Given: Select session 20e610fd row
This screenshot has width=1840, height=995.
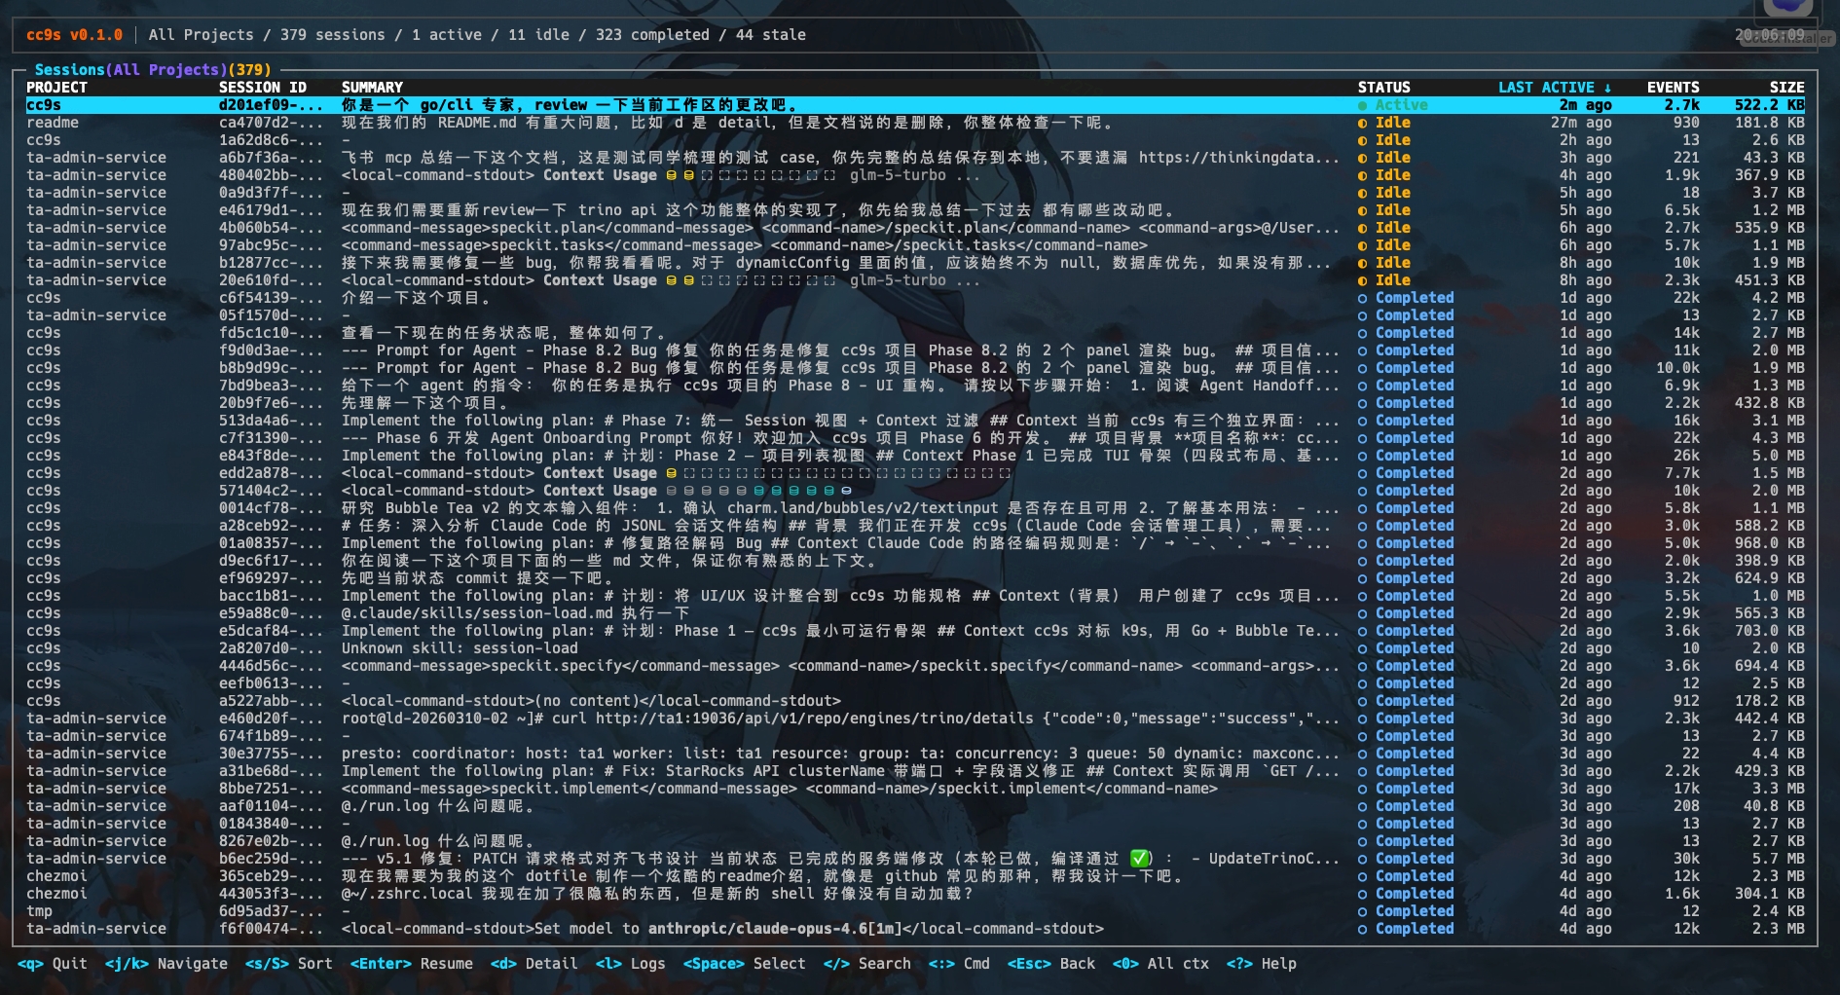Looking at the screenshot, I should pos(915,280).
